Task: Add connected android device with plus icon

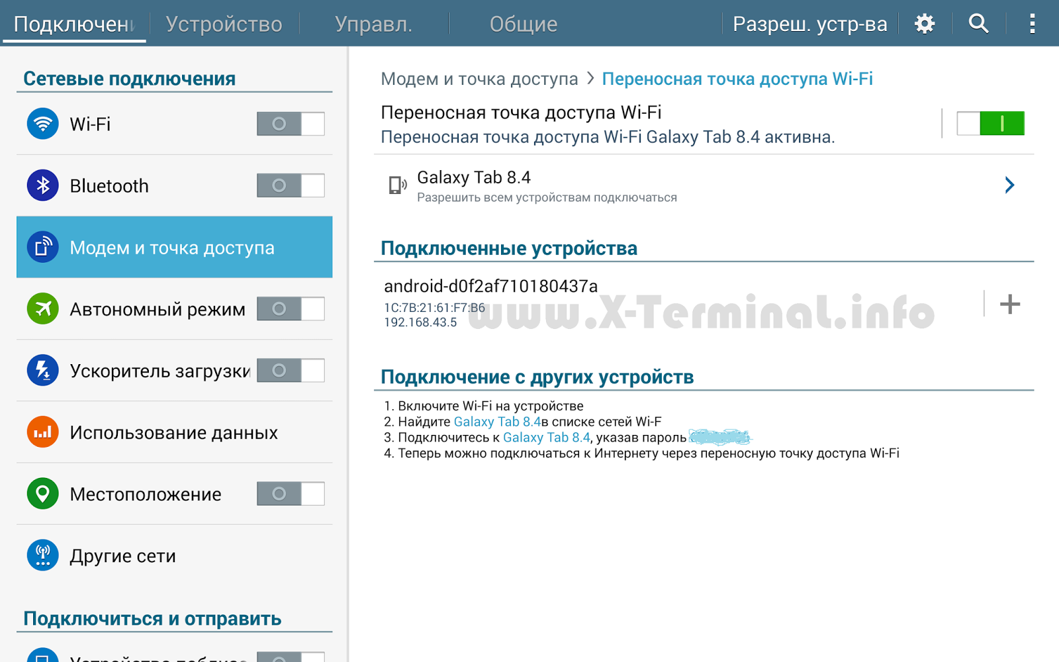Action: click(x=1009, y=304)
